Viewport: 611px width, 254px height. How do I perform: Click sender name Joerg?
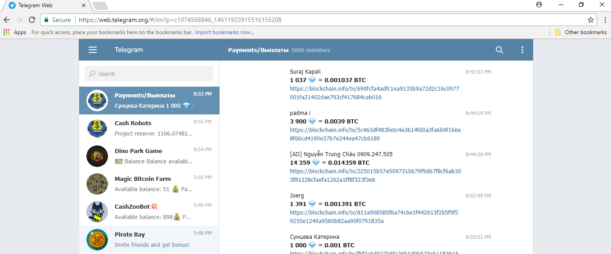pyautogui.click(x=297, y=196)
